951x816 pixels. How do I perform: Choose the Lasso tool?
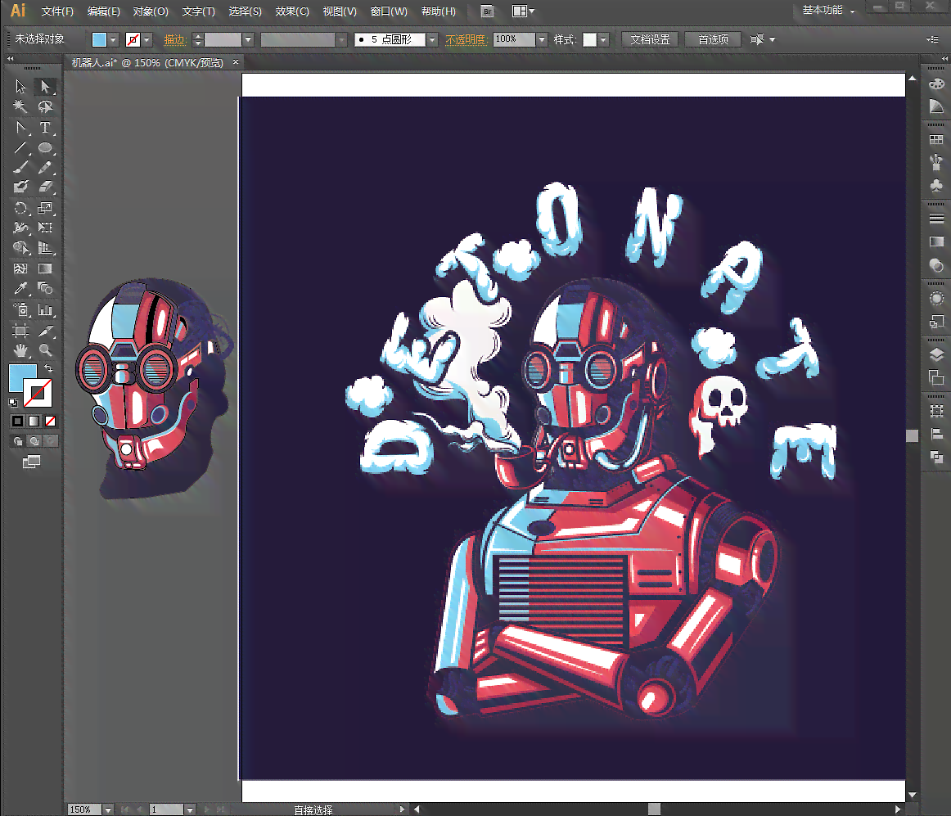pyautogui.click(x=45, y=106)
